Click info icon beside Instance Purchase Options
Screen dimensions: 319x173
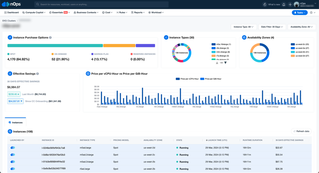[x=50, y=38]
